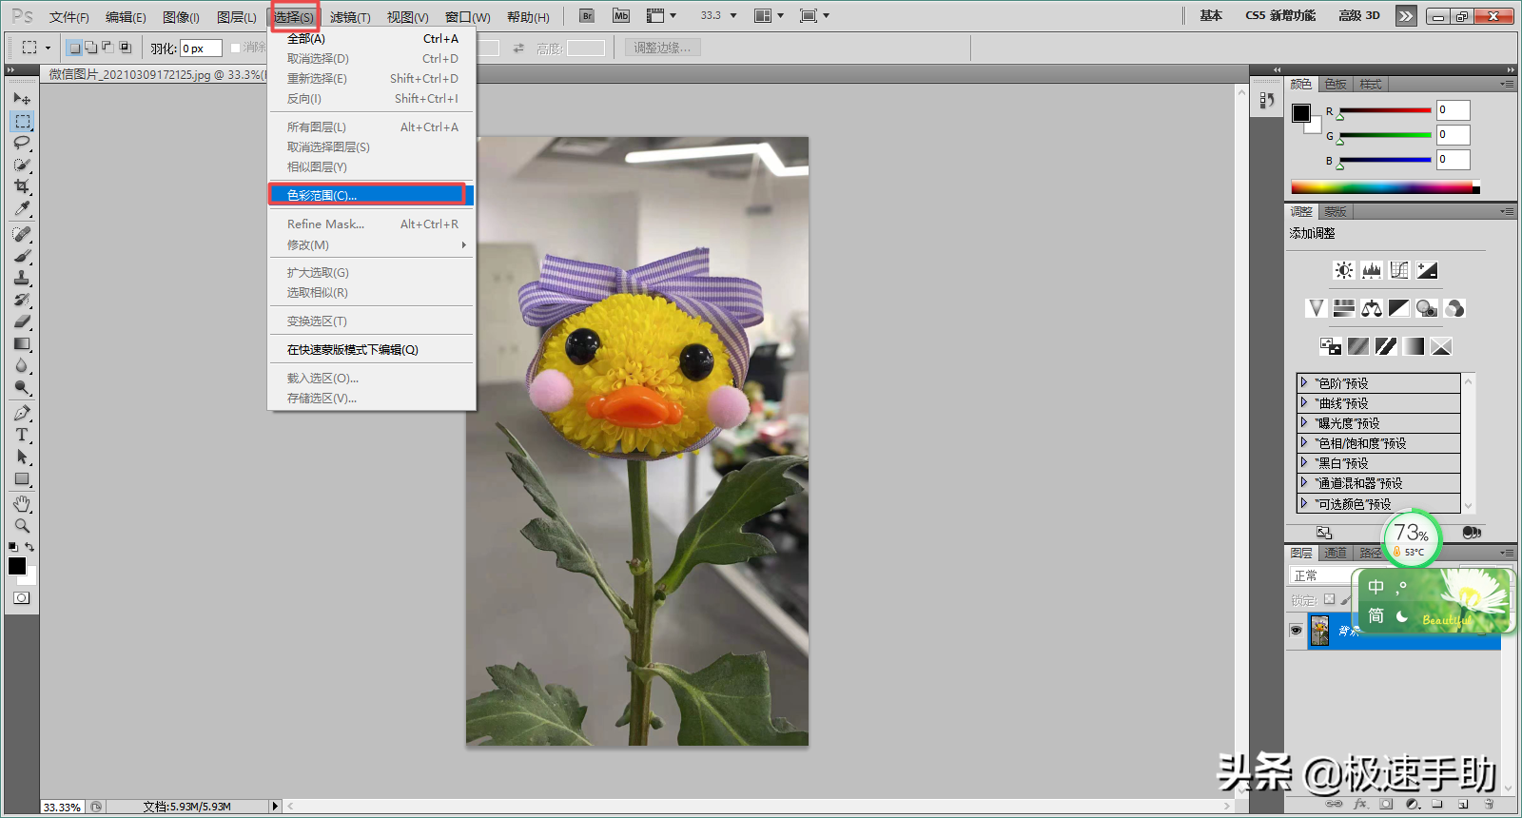The width and height of the screenshot is (1522, 818).
Task: Choose the New selection mode button
Action: [x=74, y=48]
